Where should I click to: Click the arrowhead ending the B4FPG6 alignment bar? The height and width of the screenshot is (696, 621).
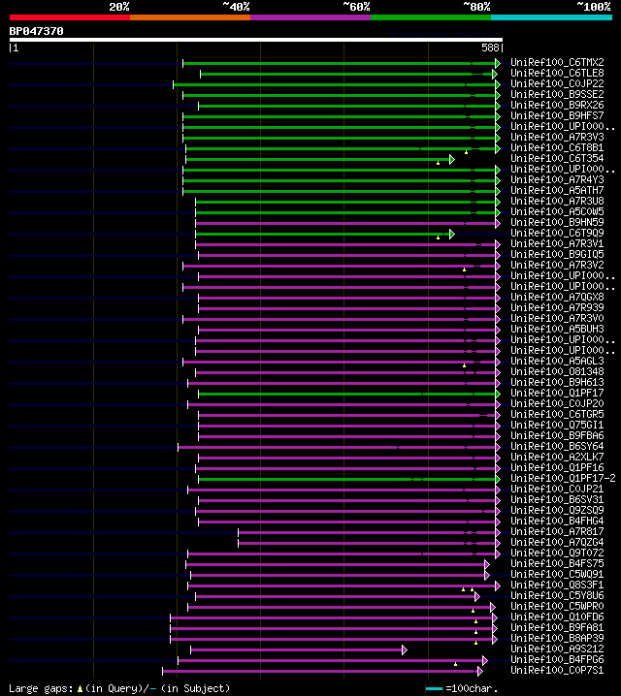(485, 660)
